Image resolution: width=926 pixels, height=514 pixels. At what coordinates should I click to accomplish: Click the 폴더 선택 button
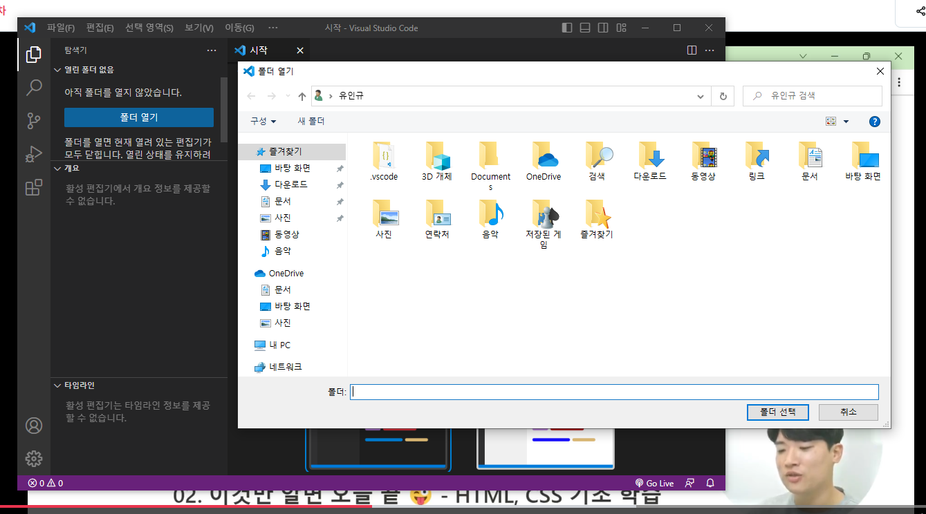coord(777,412)
